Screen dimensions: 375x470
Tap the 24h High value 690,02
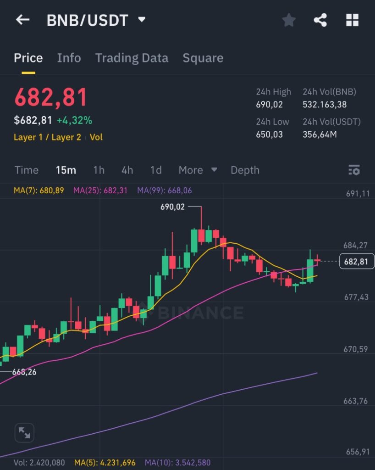(270, 104)
